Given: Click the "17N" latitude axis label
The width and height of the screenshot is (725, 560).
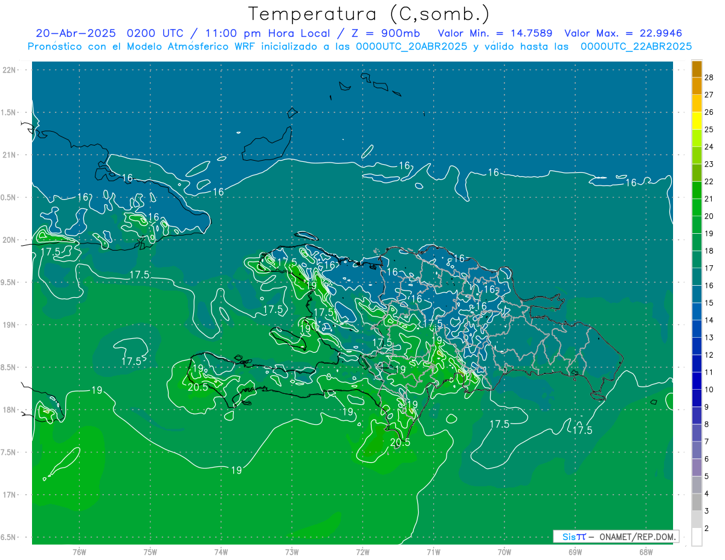Looking at the screenshot, I should pos(10,495).
